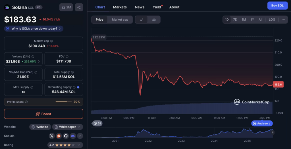
Task: Select the 7D time range
Action: point(235,20)
